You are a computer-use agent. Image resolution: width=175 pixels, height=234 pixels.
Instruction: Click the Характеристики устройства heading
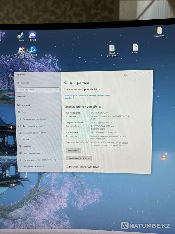(x=83, y=107)
